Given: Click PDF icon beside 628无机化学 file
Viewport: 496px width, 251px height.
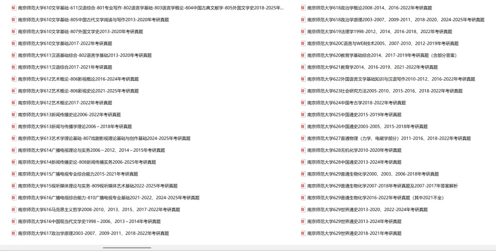Looking at the screenshot, I should 303,150.
